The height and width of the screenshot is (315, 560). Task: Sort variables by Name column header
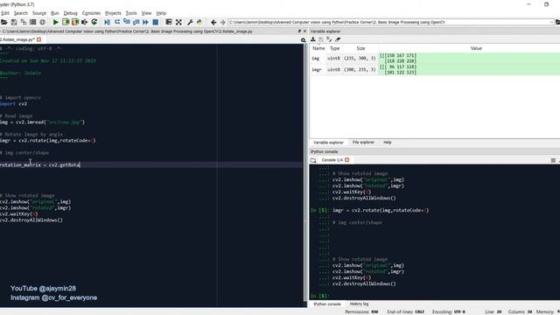(x=318, y=48)
